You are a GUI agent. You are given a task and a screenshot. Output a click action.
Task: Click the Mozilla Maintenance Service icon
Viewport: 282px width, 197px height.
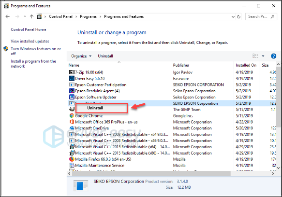(x=72, y=165)
